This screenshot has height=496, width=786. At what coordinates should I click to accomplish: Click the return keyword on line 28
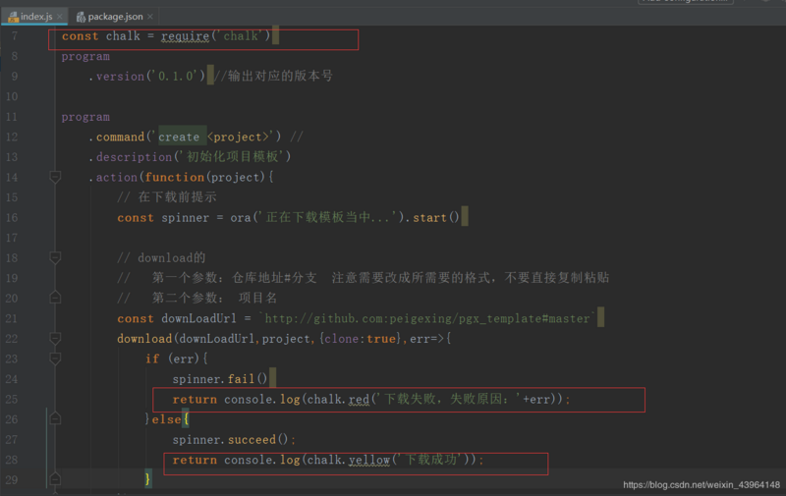[195, 460]
